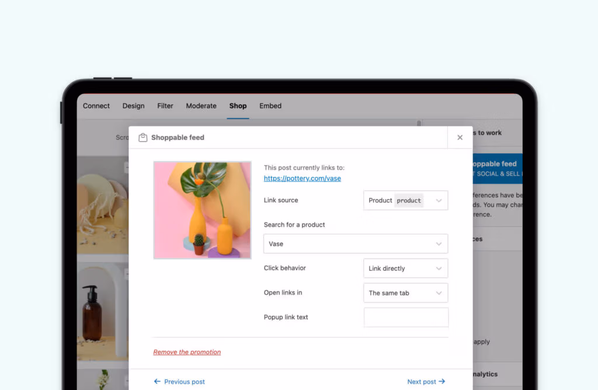This screenshot has width=598, height=390.
Task: Select the Embed tab
Action: click(270, 106)
